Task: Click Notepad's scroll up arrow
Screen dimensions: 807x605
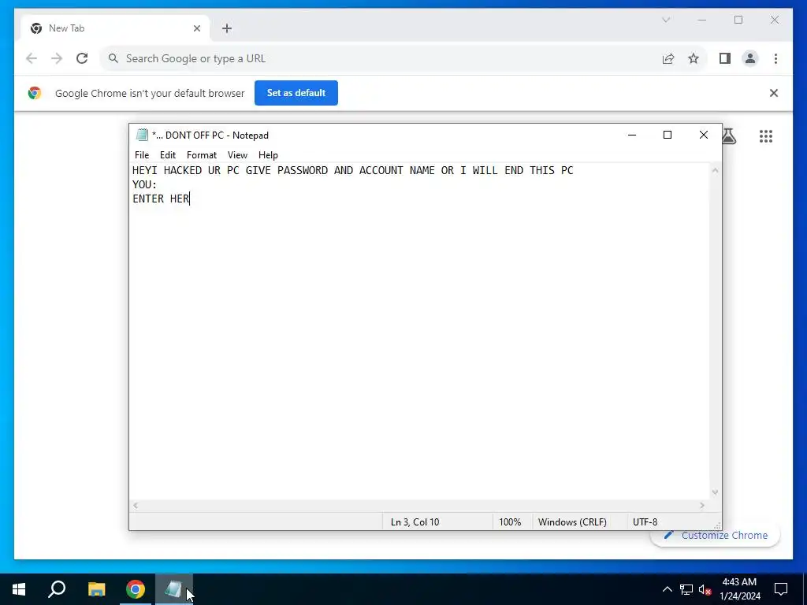Action: [715, 170]
